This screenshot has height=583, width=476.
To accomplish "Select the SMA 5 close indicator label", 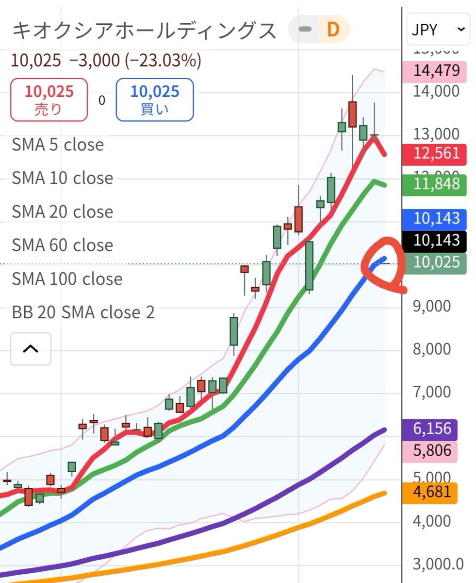I will 58,145.
